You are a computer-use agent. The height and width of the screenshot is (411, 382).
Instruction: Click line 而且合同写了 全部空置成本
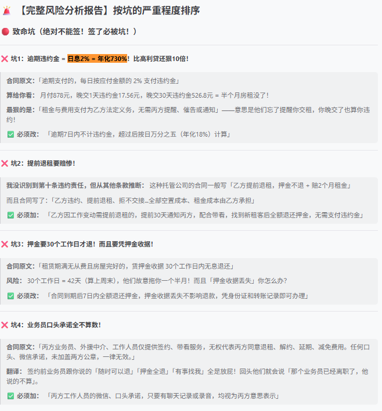(x=131, y=201)
